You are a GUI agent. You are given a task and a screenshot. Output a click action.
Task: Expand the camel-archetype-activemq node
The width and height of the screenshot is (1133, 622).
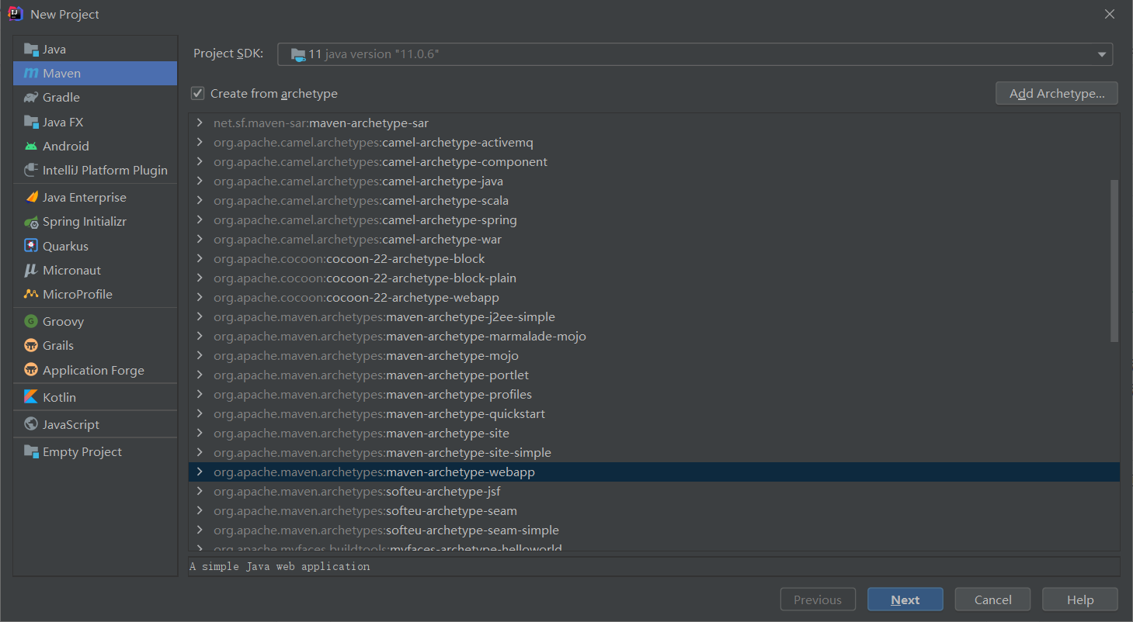point(200,142)
